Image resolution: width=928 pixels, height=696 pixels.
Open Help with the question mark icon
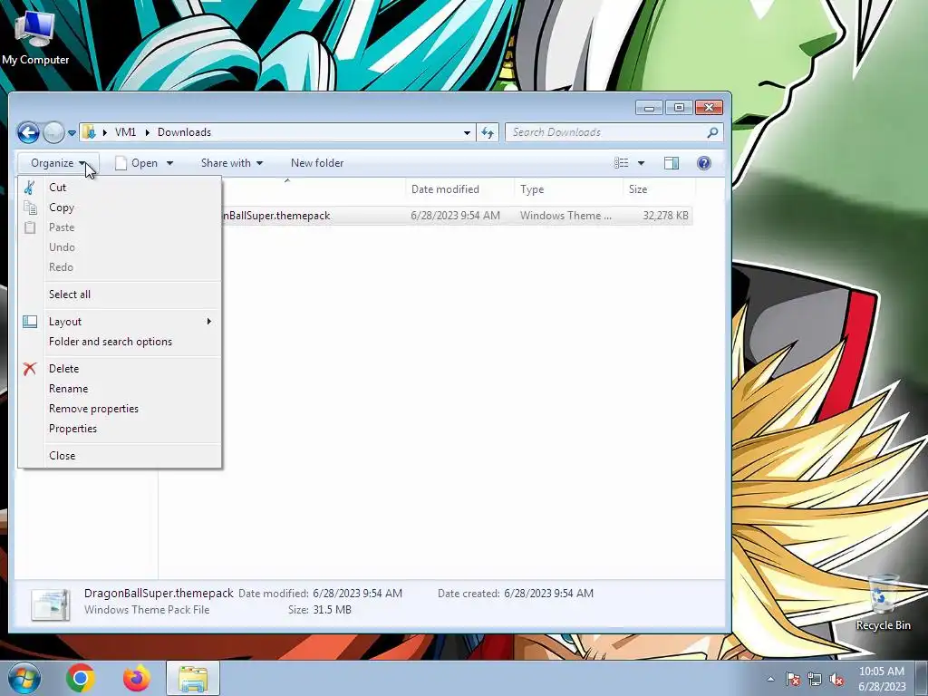pyautogui.click(x=703, y=163)
